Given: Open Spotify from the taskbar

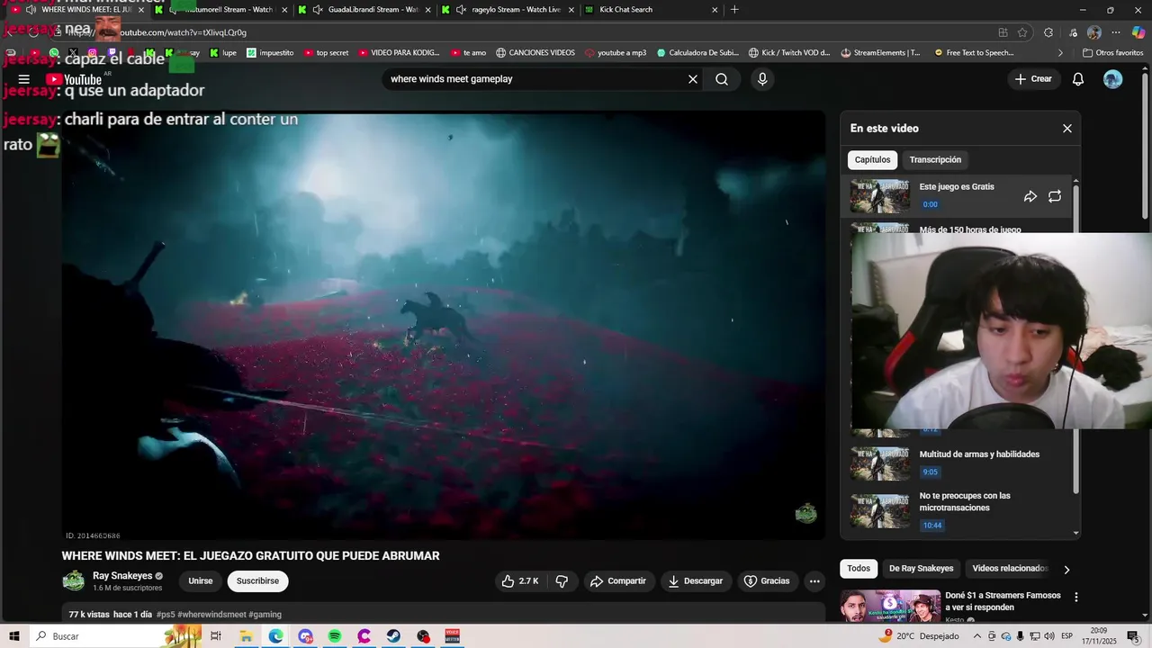Looking at the screenshot, I should click(335, 636).
